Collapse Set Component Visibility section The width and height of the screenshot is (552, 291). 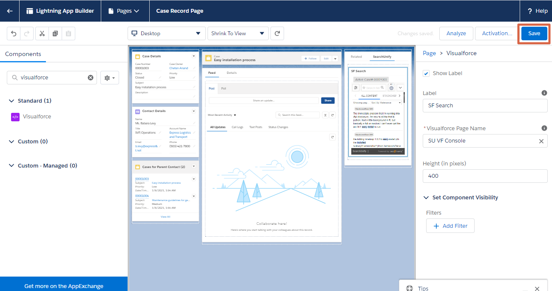coord(427,198)
